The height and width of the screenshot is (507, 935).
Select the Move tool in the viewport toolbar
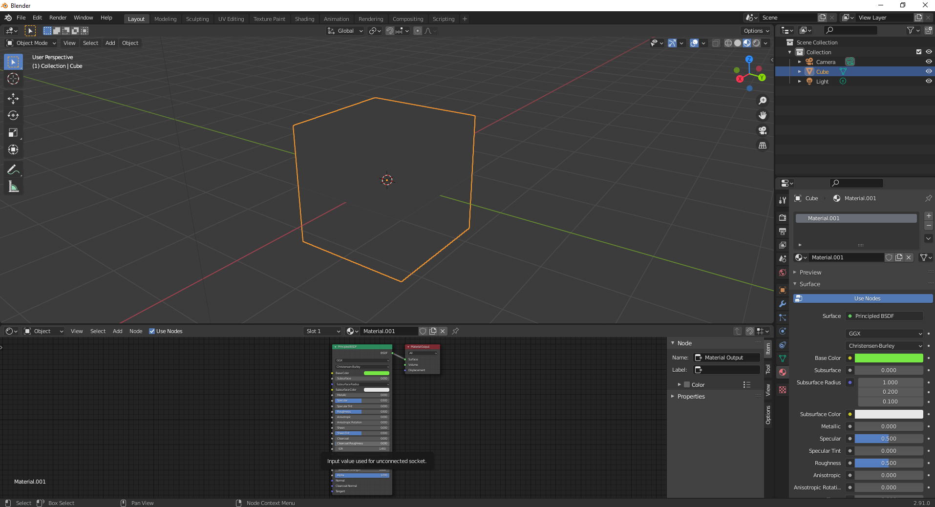[13, 99]
